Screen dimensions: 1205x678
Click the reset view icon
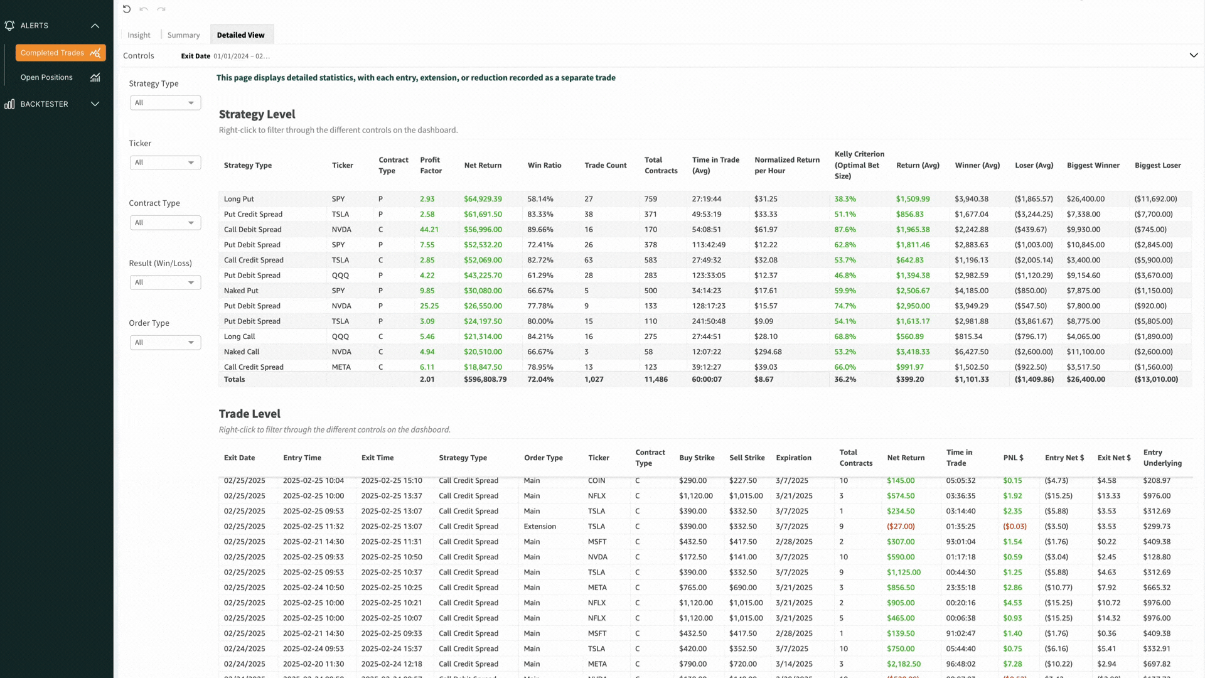click(127, 9)
